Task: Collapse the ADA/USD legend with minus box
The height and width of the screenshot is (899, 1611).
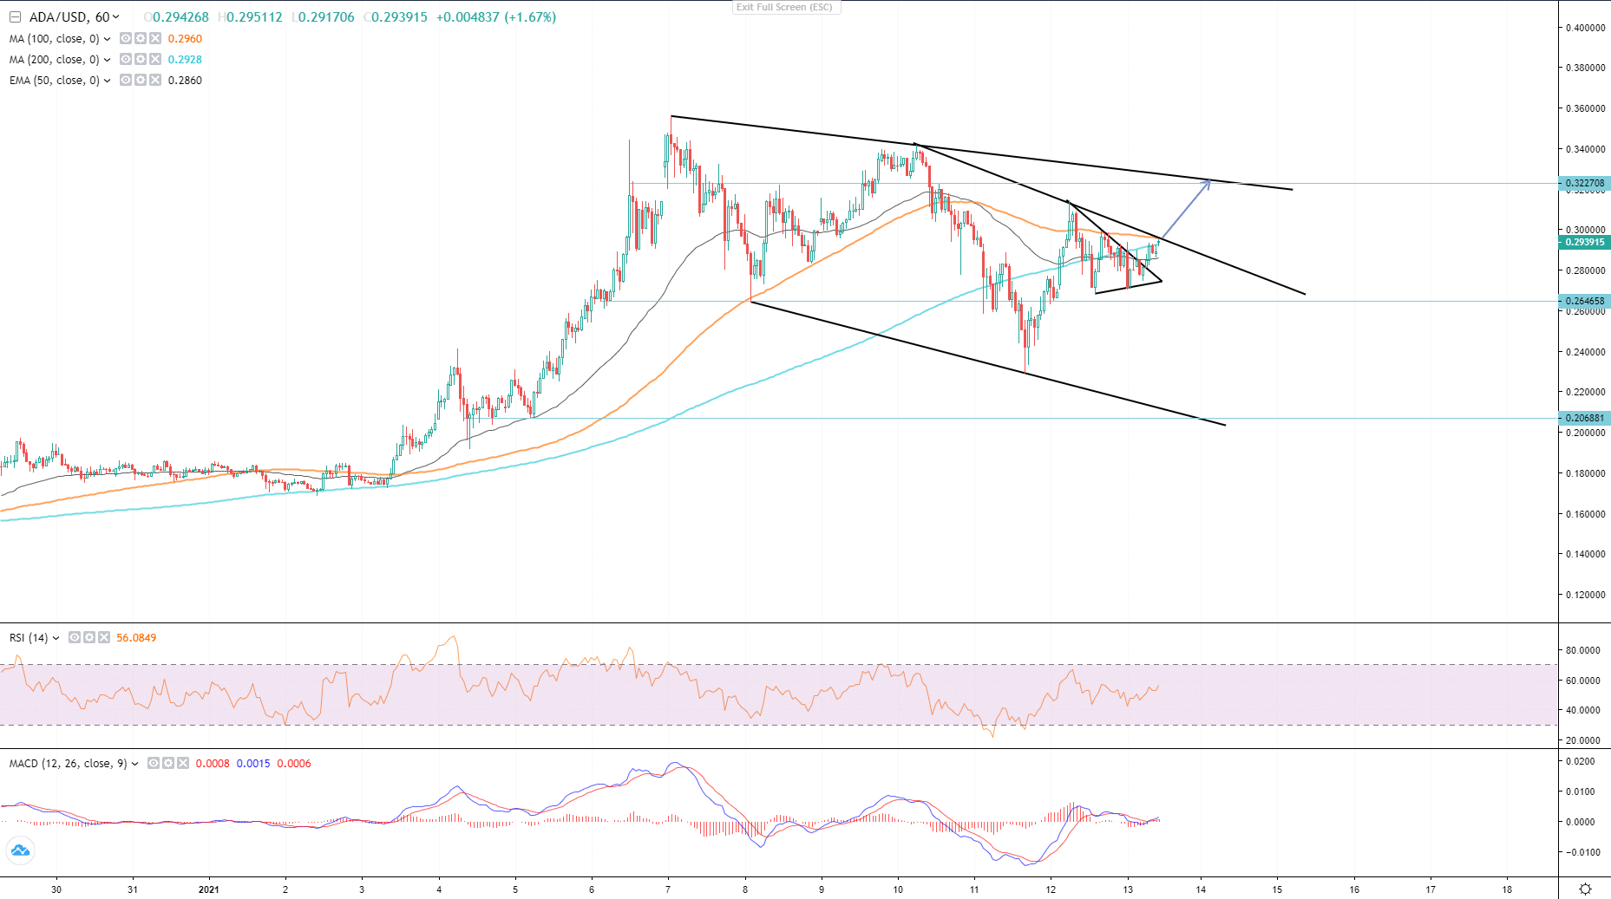Action: click(x=15, y=17)
